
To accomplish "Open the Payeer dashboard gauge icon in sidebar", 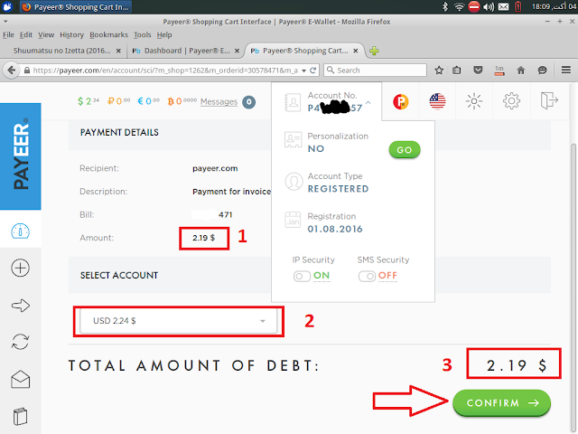I will tap(20, 231).
